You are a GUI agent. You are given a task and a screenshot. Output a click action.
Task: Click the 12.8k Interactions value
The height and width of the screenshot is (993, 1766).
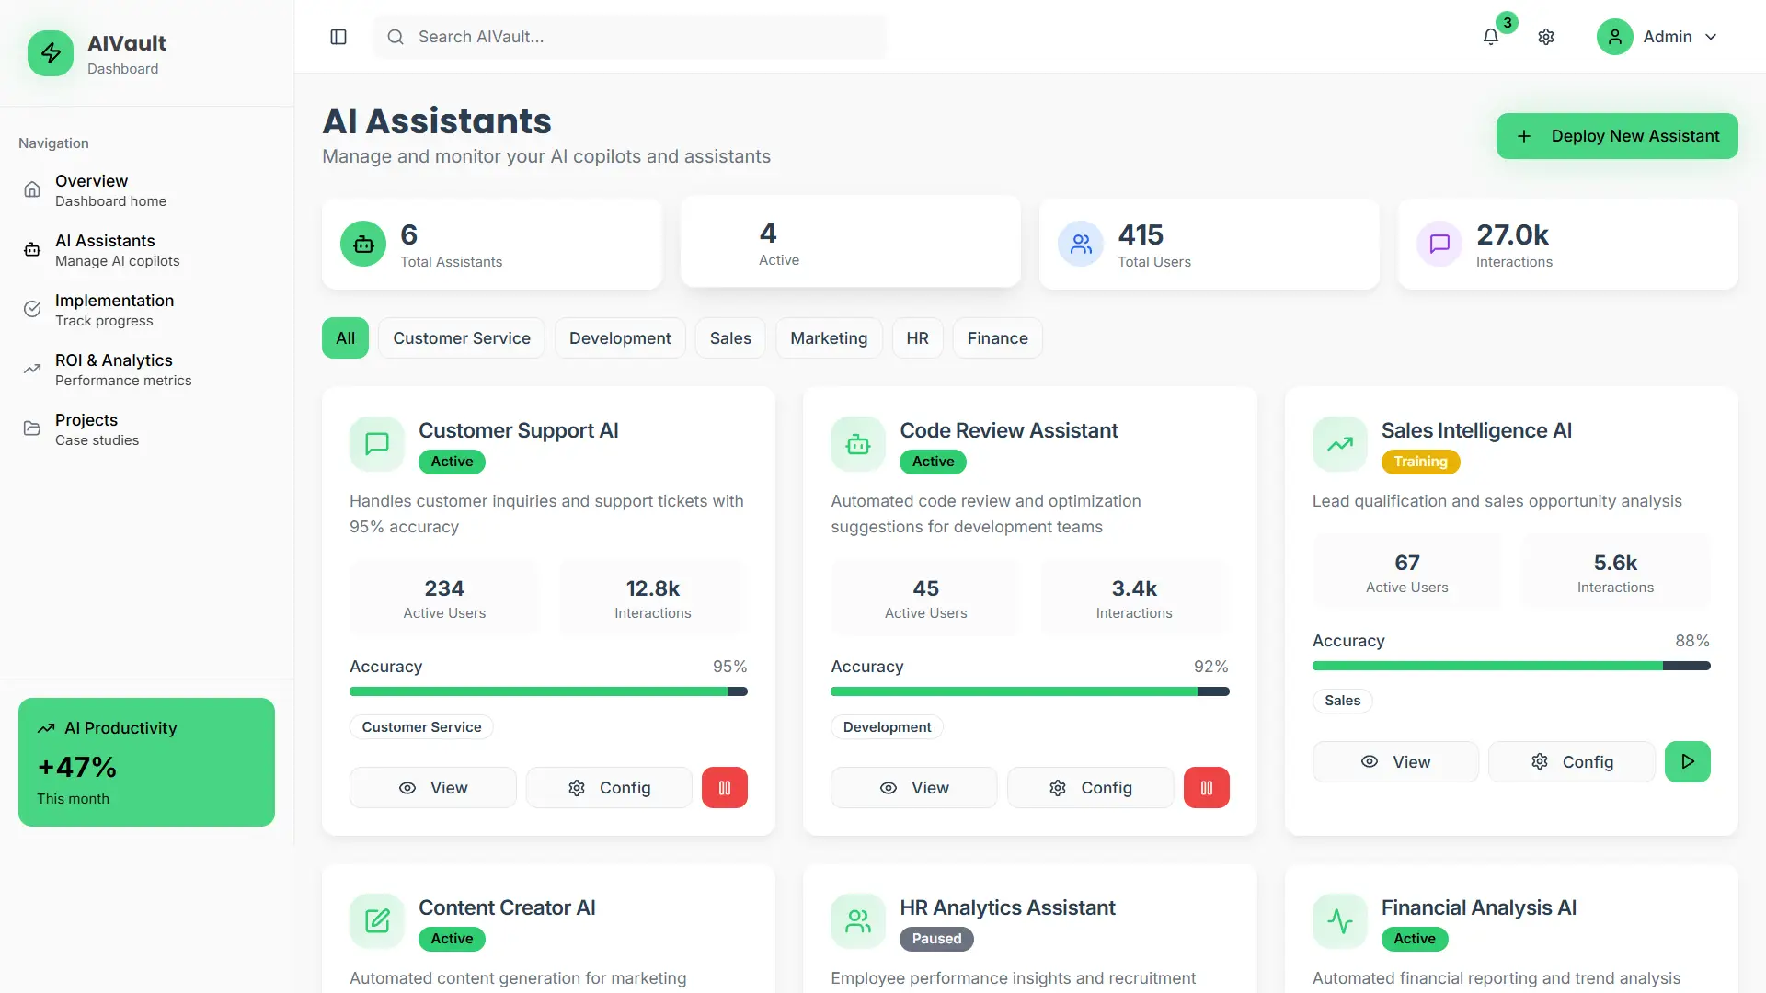(x=653, y=588)
